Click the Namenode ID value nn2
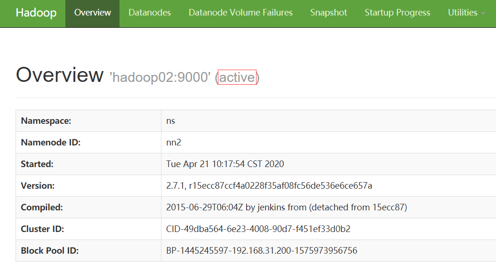This screenshot has height=272, width=496. point(174,143)
